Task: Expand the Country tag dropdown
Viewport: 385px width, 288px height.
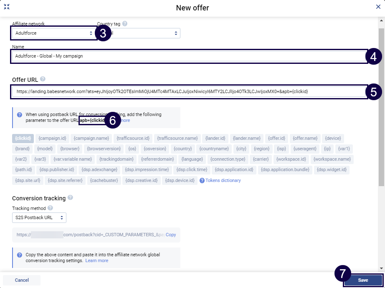Action: coord(142,33)
